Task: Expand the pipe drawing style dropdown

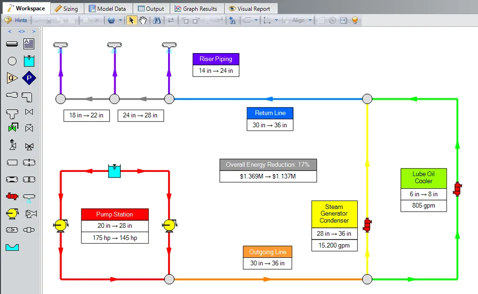Action: [256, 20]
